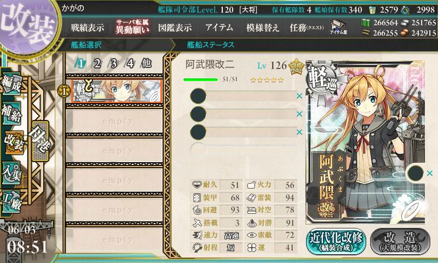Open the 工廠 factory menu

[x=11, y=201]
